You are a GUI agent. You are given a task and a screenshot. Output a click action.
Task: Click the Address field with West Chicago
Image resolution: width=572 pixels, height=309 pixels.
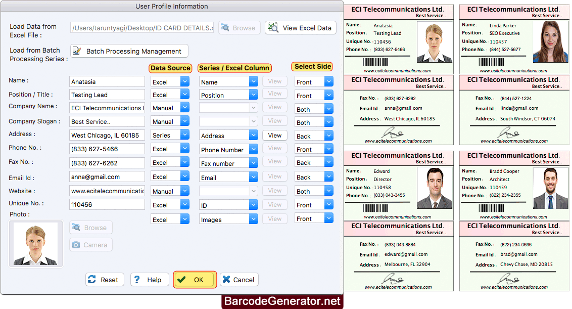pos(107,135)
